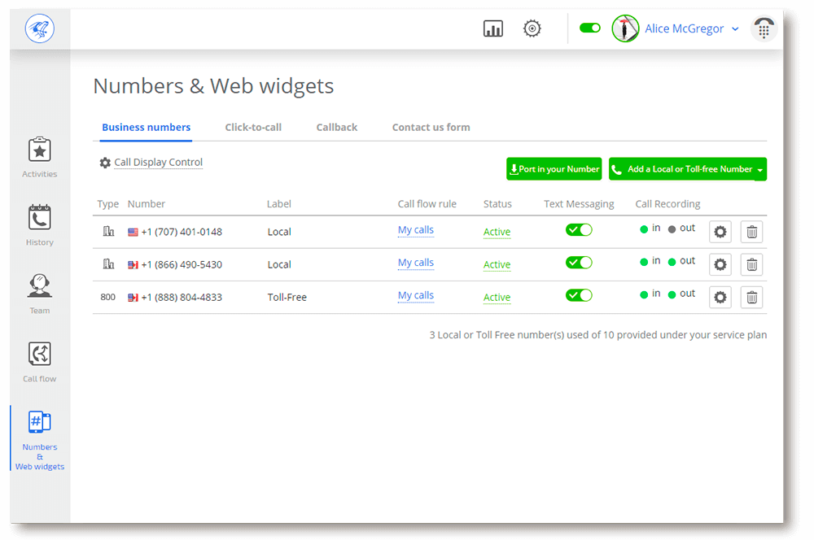Screen dimensions: 814x540
Task: Select Numbers & Web widgets sidebar item
Action: pyautogui.click(x=39, y=440)
